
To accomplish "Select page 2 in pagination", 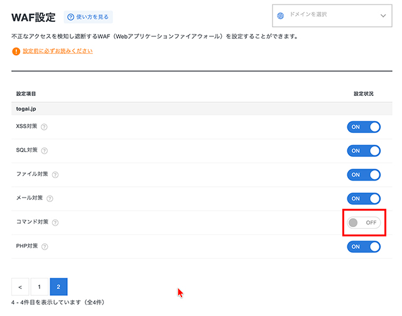I will pyautogui.click(x=58, y=287).
